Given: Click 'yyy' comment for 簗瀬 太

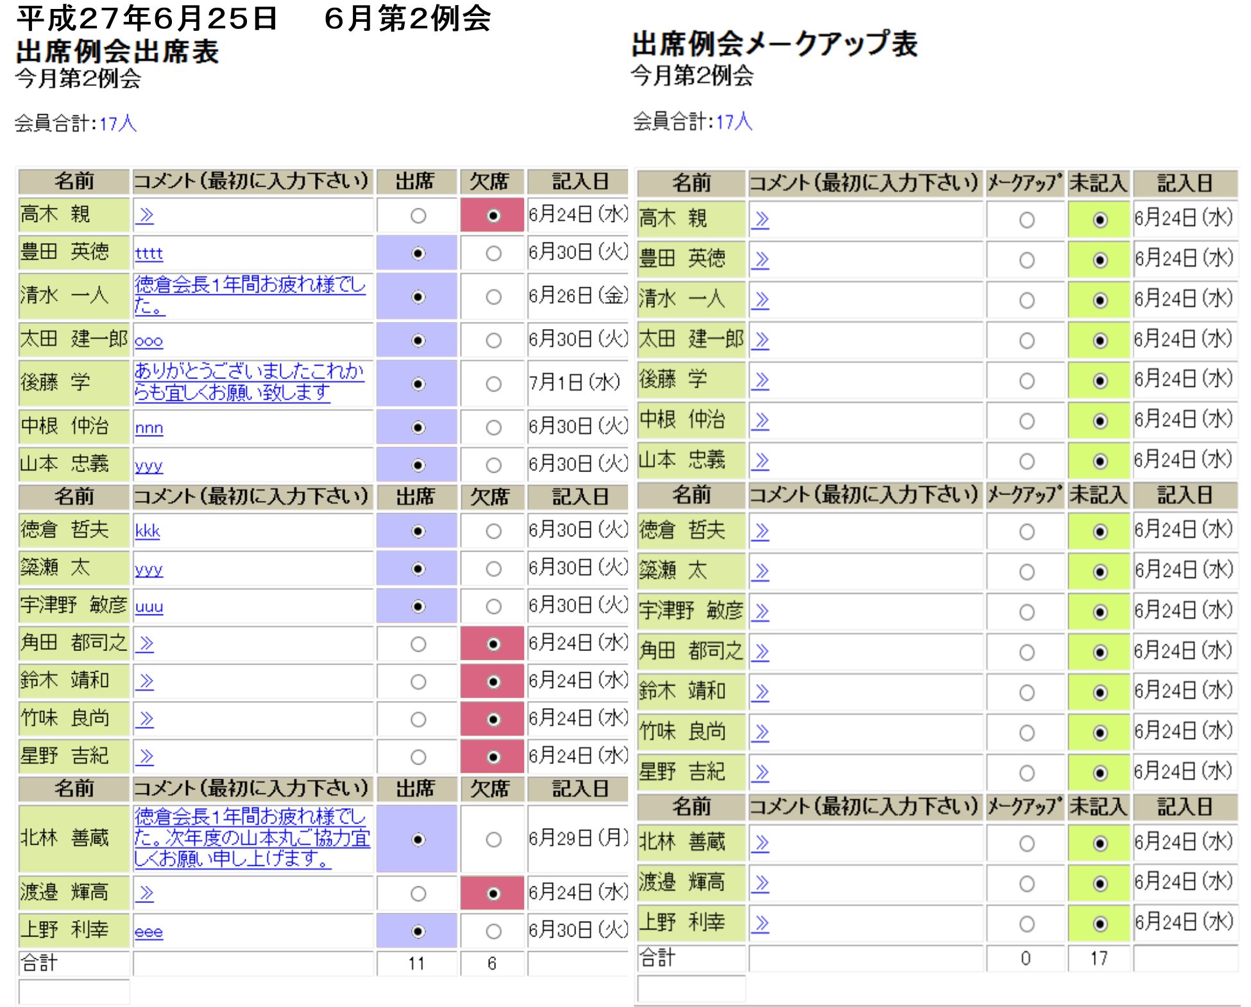Looking at the screenshot, I should [149, 570].
